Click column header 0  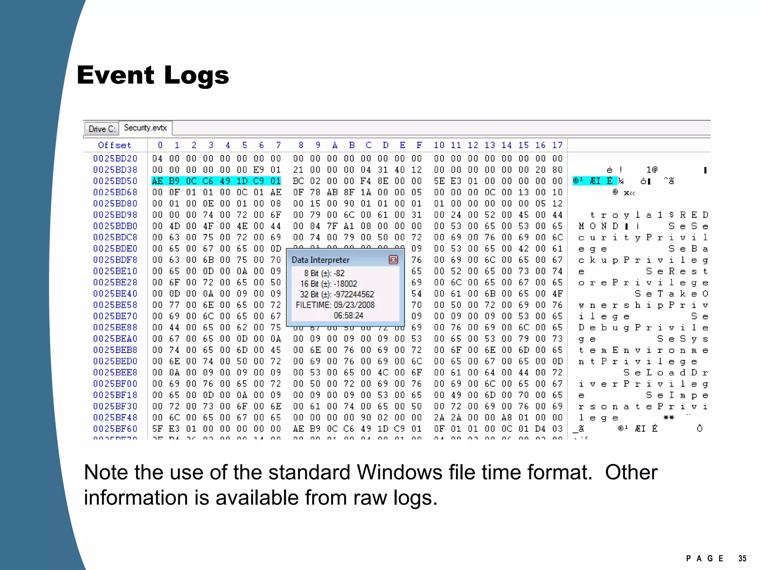[160, 145]
